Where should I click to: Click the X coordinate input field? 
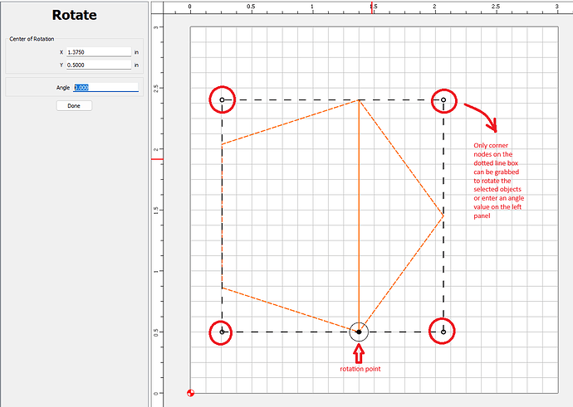(x=99, y=51)
